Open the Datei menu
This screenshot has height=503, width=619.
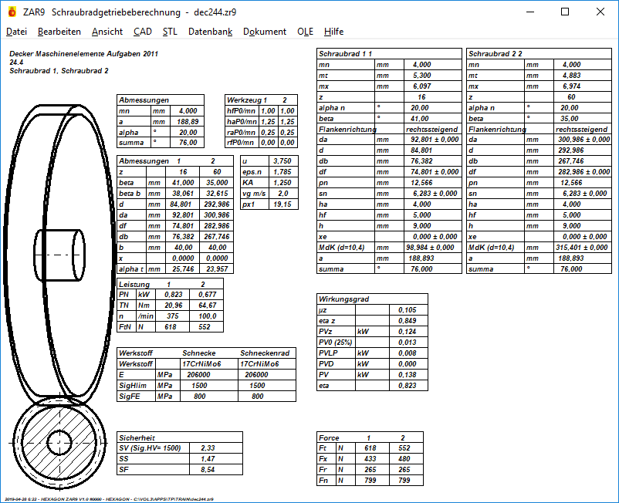coord(16,32)
